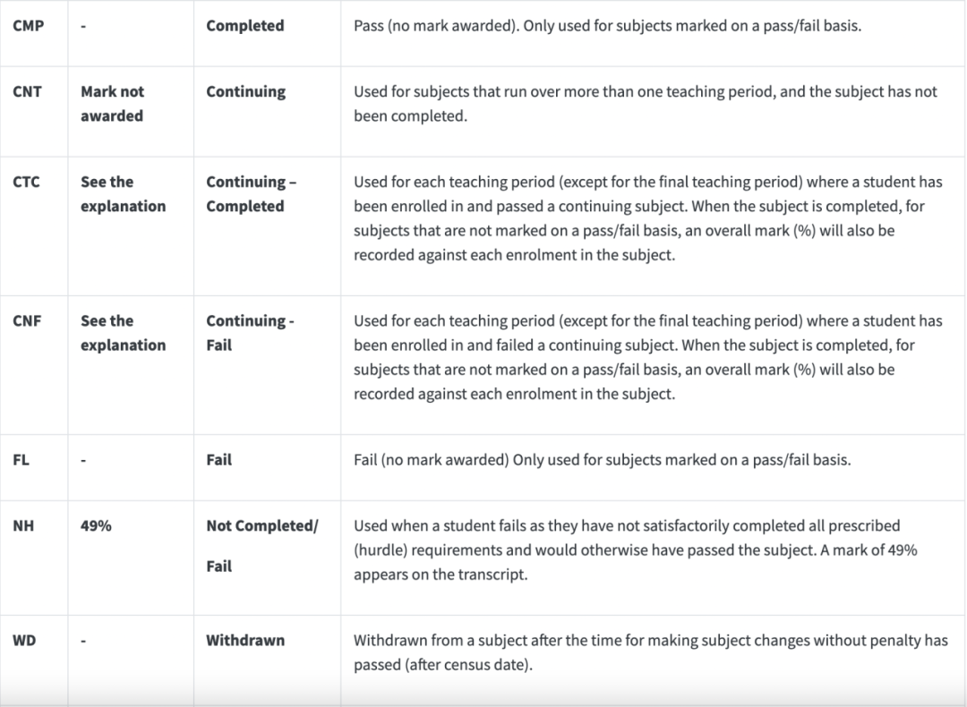Click the CTC grade code
Screen dimensions: 967x707
coord(27,183)
